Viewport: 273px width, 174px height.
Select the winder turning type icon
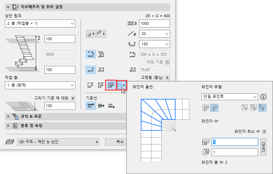[111, 85]
